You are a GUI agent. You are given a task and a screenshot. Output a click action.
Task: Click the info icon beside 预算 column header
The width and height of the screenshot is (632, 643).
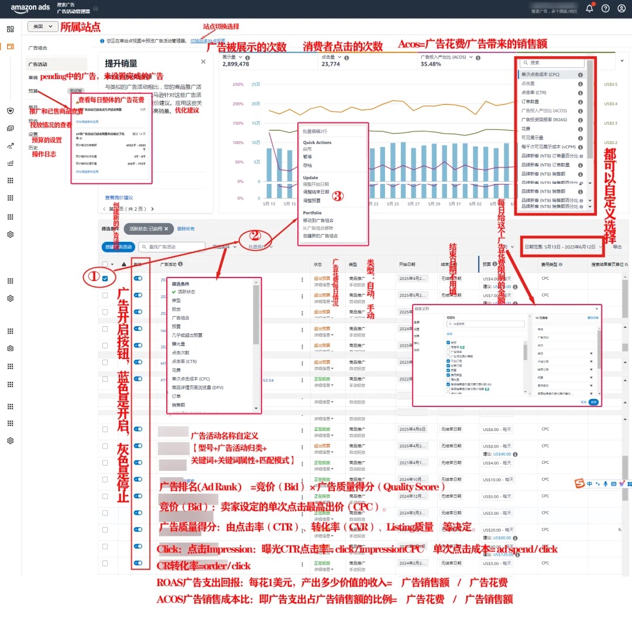(x=494, y=264)
